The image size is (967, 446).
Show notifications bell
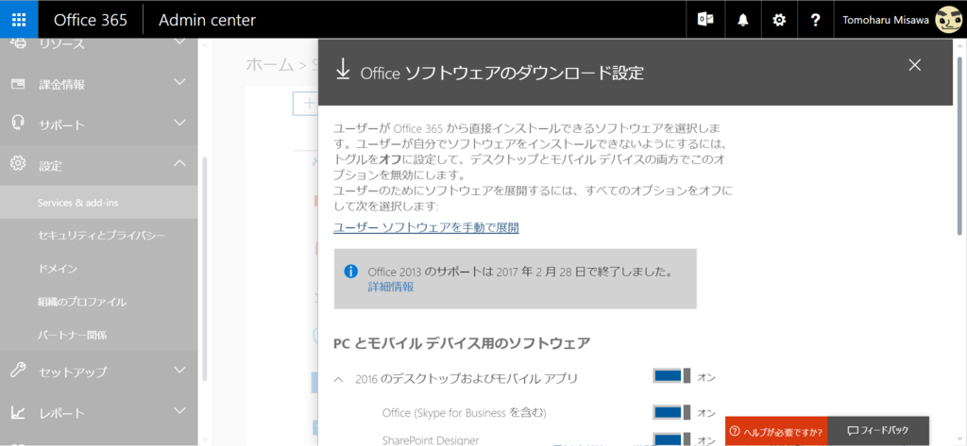pos(743,20)
